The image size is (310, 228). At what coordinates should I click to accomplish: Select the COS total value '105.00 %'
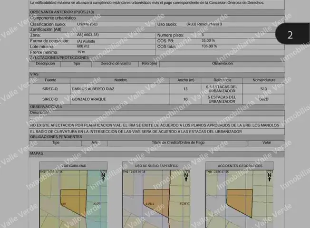(x=209, y=46)
